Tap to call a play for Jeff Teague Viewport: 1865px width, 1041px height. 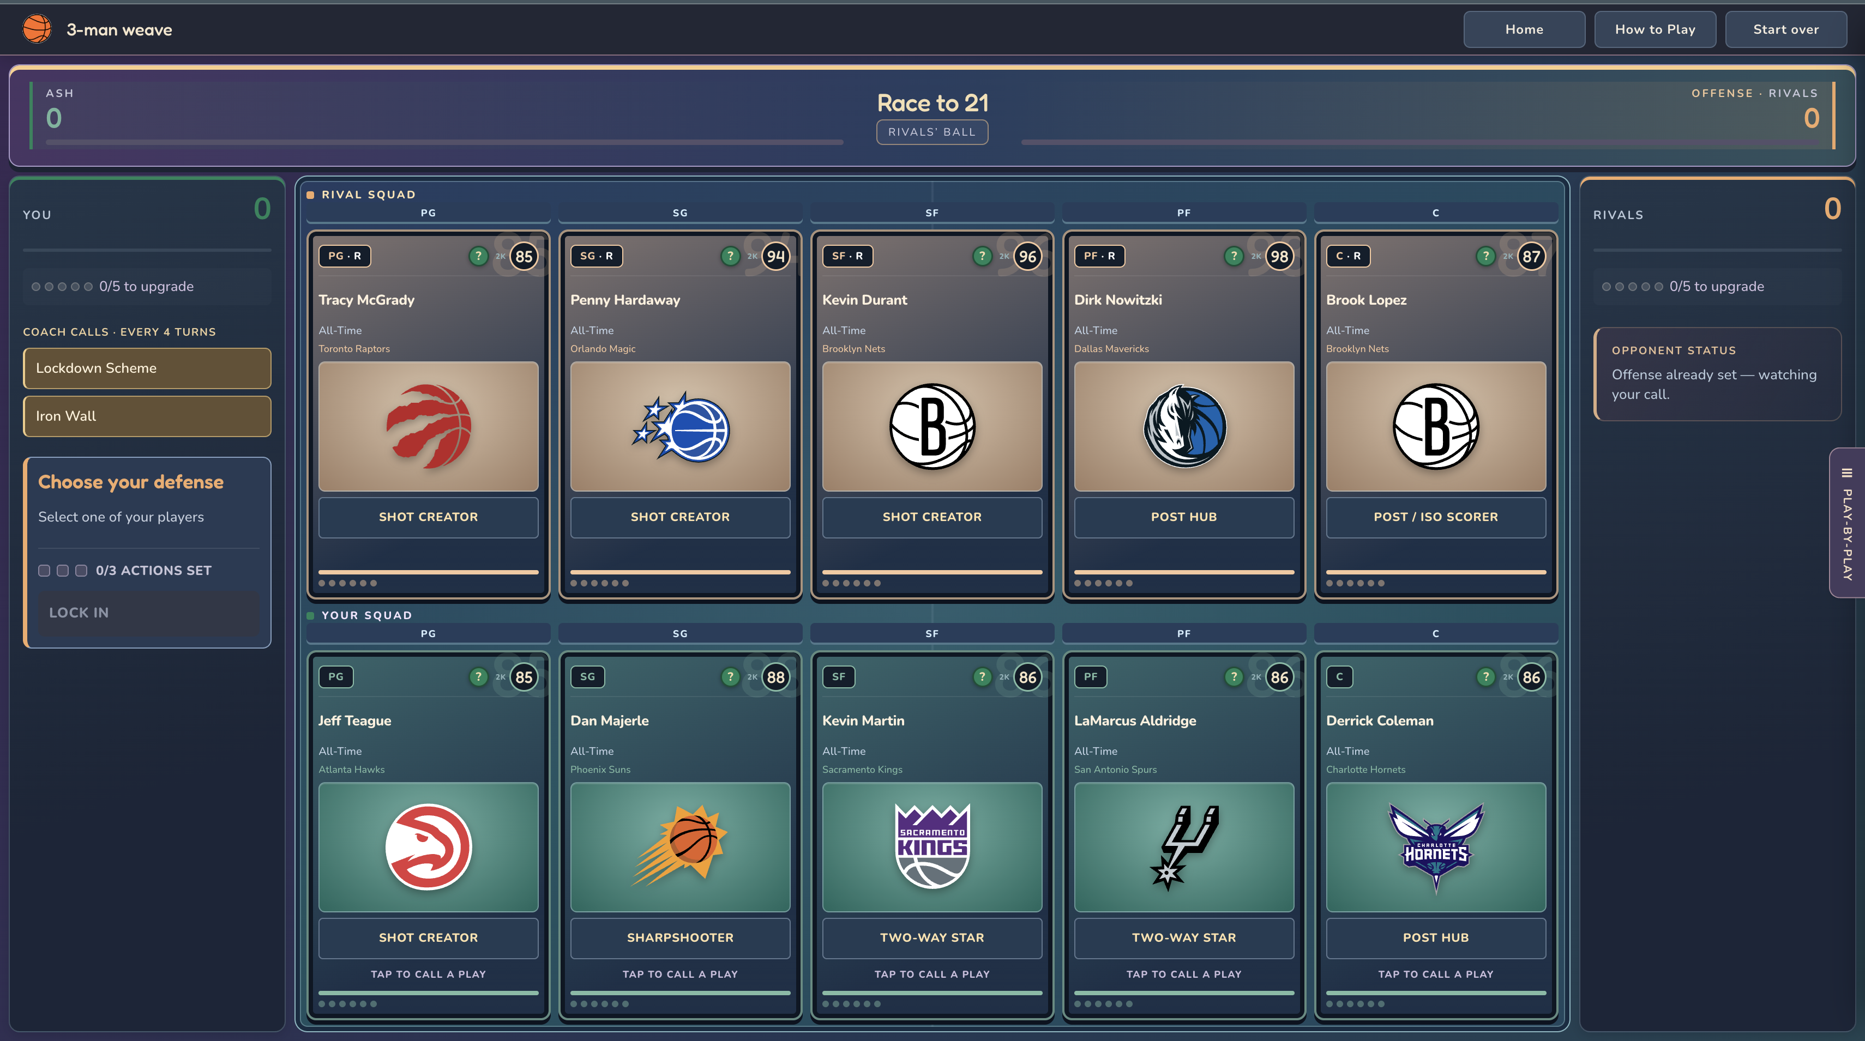click(x=429, y=974)
